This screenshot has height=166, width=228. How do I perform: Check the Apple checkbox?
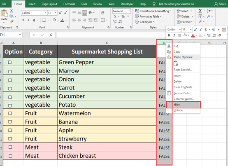coord(10,130)
